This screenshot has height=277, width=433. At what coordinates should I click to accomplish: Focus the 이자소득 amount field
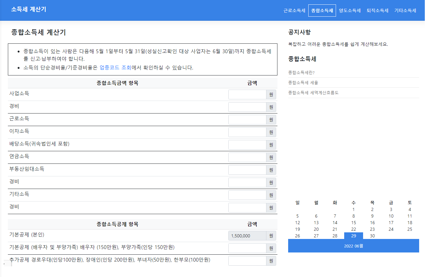248,132
